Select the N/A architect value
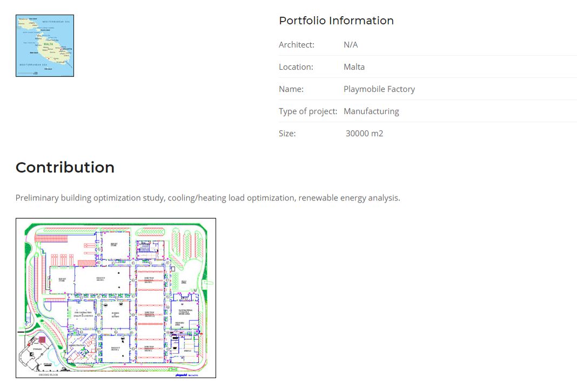This screenshot has width=577, height=390. pyautogui.click(x=351, y=44)
